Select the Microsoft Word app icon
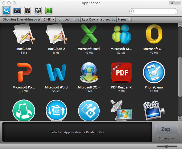 pos(56,73)
